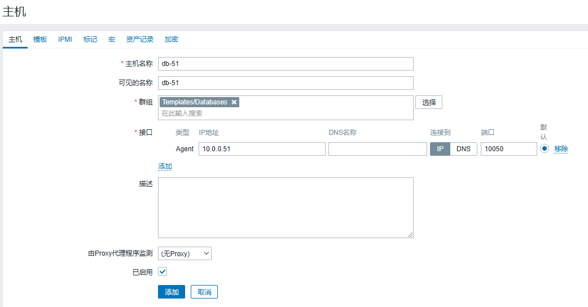Select DNS as the connect-to option
Screen dimensions: 588x307
tap(463, 149)
